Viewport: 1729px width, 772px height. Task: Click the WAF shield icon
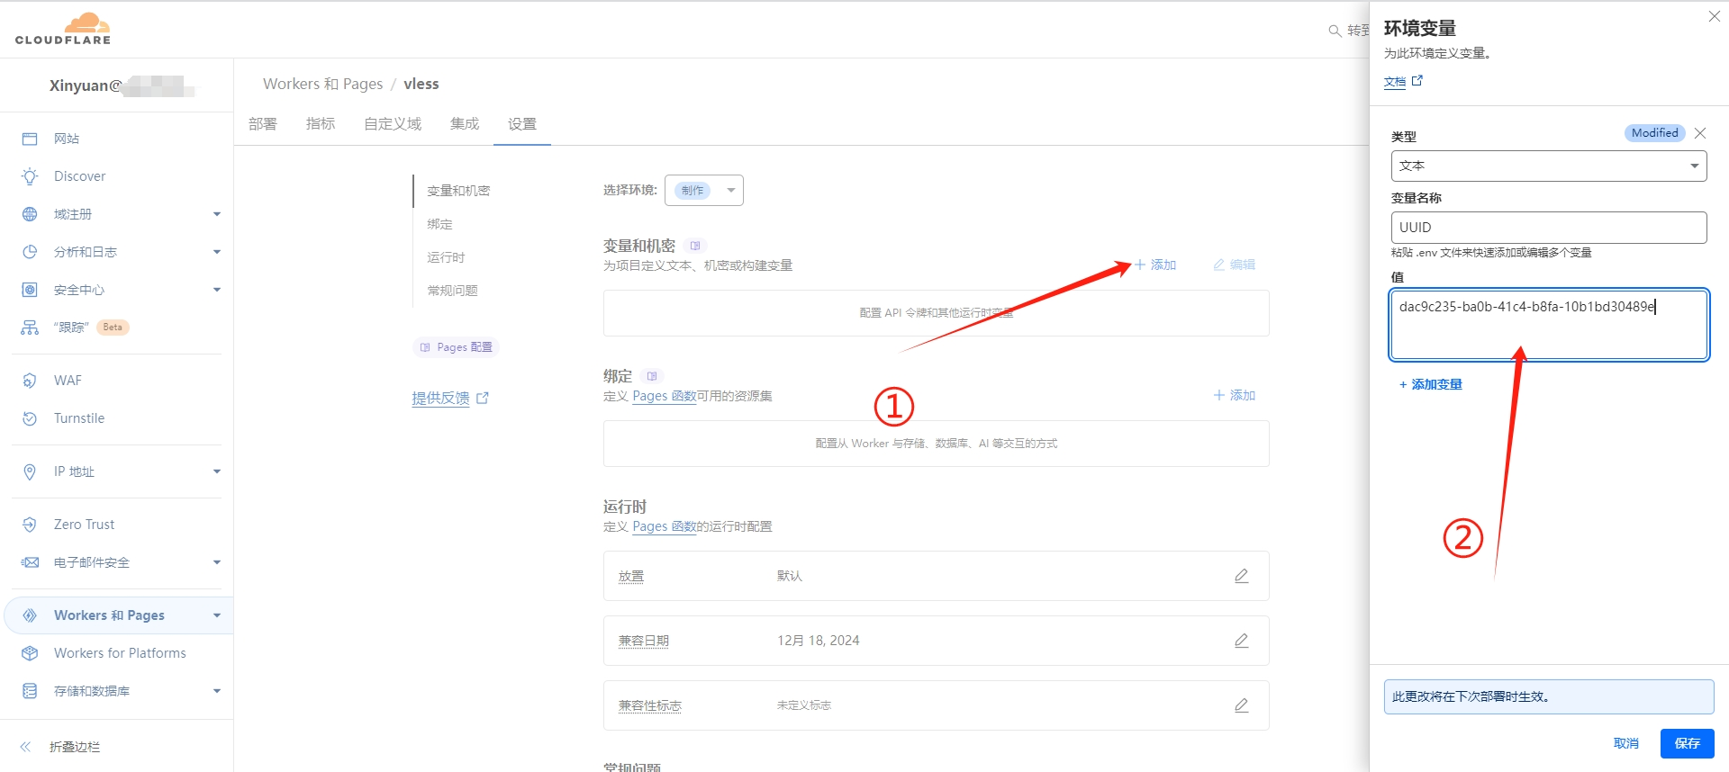30,381
